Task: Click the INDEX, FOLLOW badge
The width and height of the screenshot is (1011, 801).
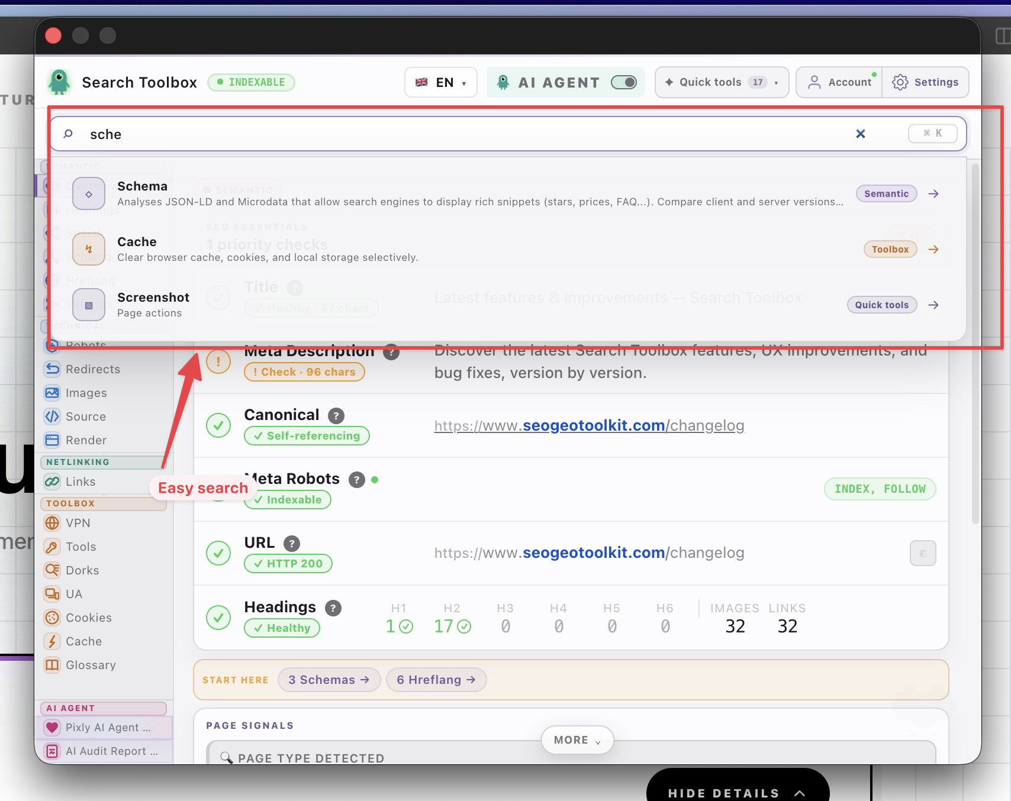Action: [880, 489]
